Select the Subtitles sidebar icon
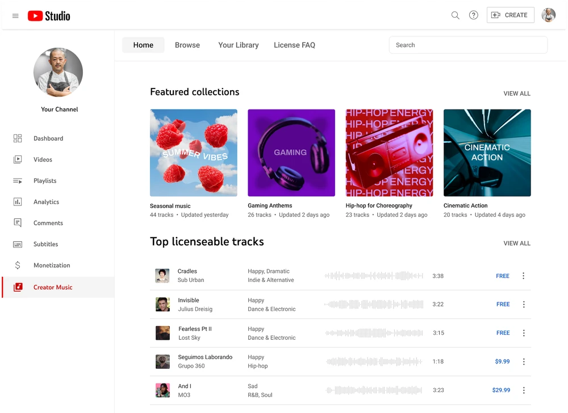This screenshot has height=413, width=568. (x=18, y=244)
